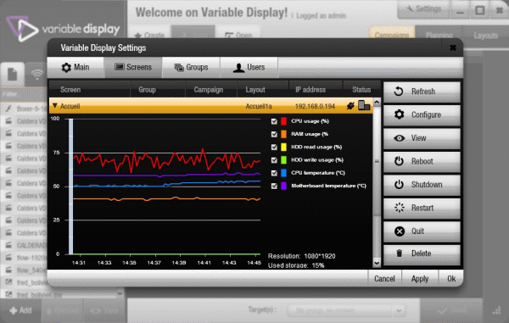
Task: Open the Planning tab in main window
Action: (439, 36)
